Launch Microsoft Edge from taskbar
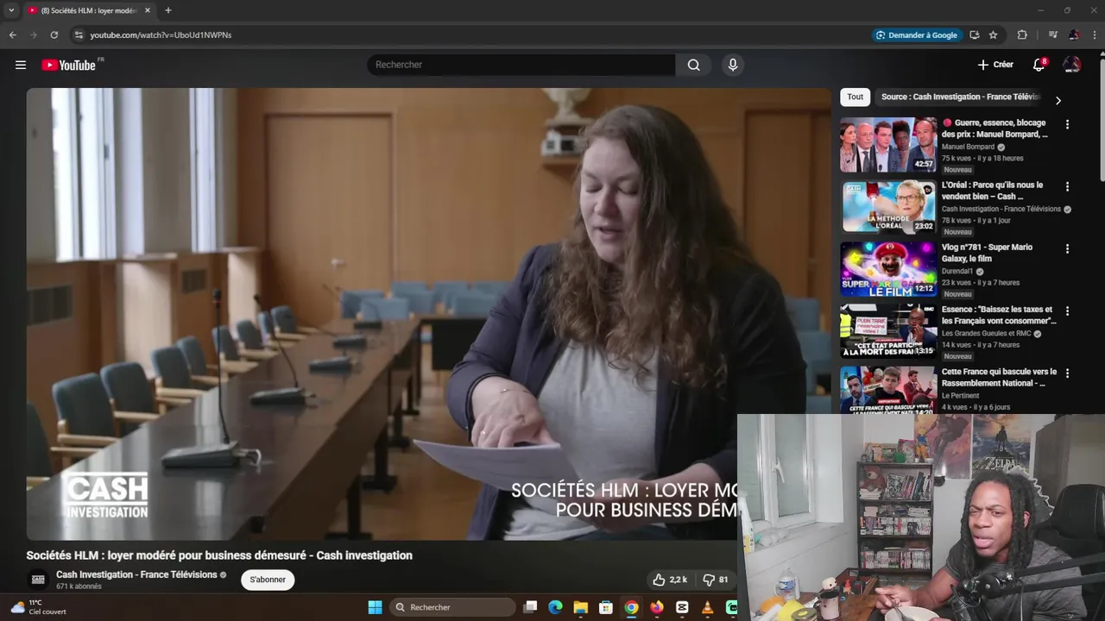 pos(556,607)
